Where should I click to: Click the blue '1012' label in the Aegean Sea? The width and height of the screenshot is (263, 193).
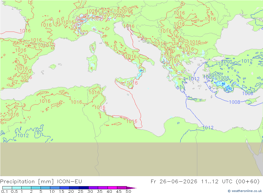[x=194, y=79]
